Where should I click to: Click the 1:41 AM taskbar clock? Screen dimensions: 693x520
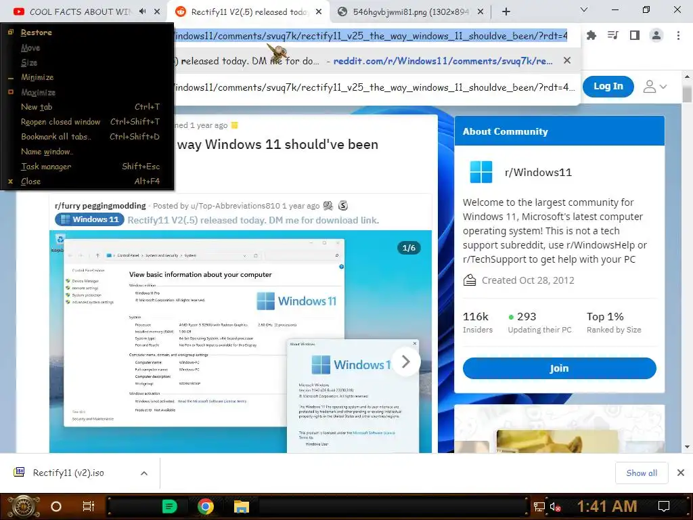tap(607, 506)
